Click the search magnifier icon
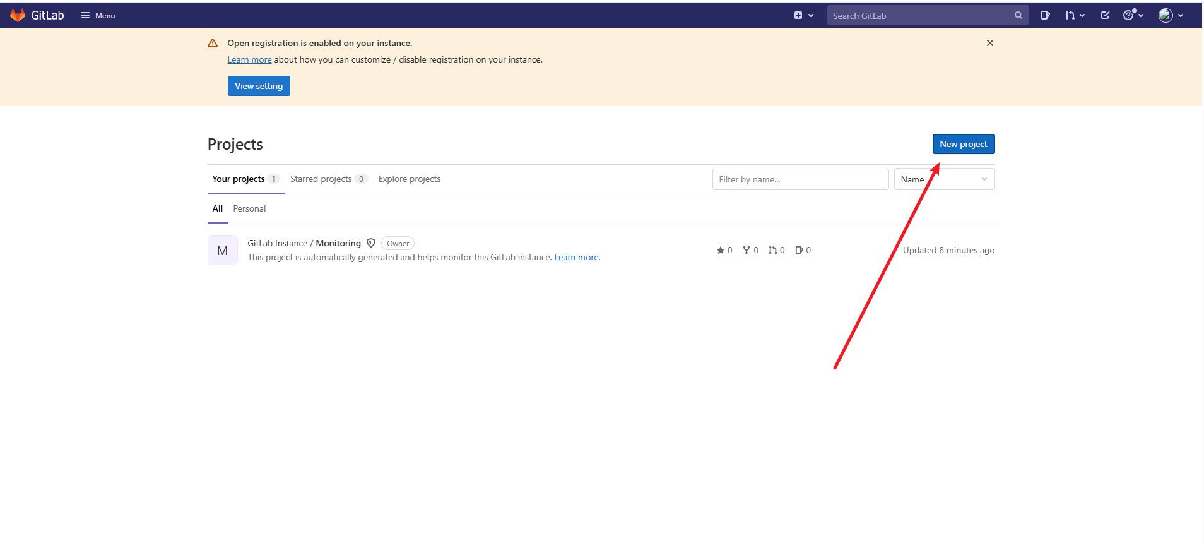 click(1018, 15)
